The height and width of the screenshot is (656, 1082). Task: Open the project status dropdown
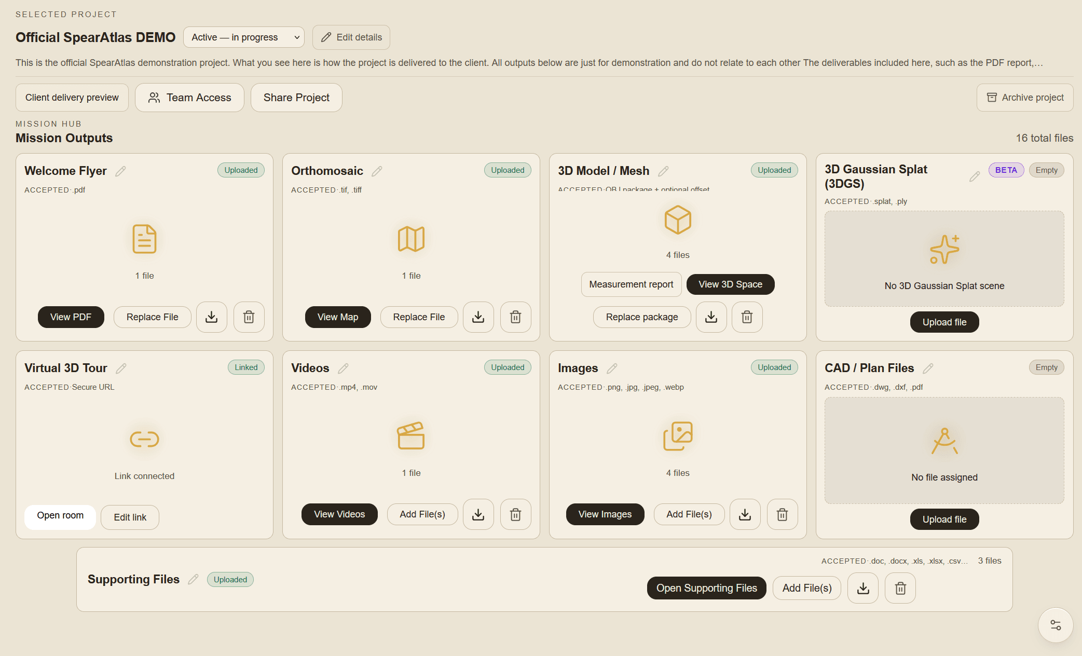click(x=244, y=37)
